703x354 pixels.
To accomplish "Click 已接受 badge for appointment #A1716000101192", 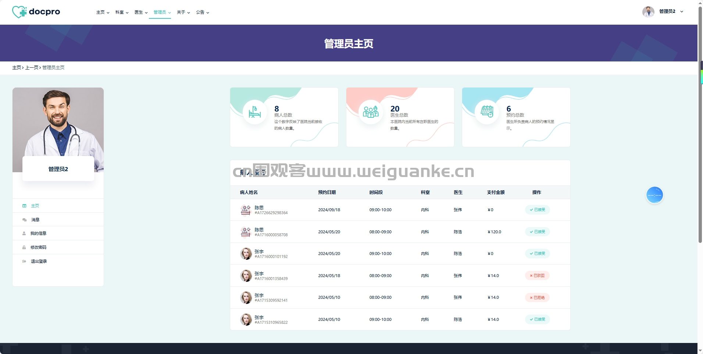I will pos(537,254).
